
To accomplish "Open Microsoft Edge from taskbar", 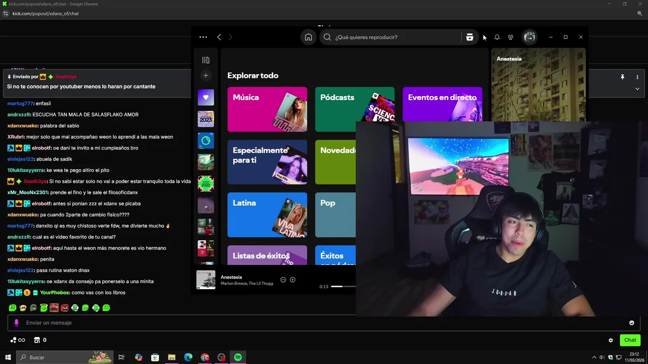I will point(188,357).
